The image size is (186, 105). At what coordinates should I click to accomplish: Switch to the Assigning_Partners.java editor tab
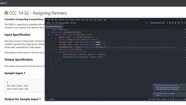pos(54,27)
